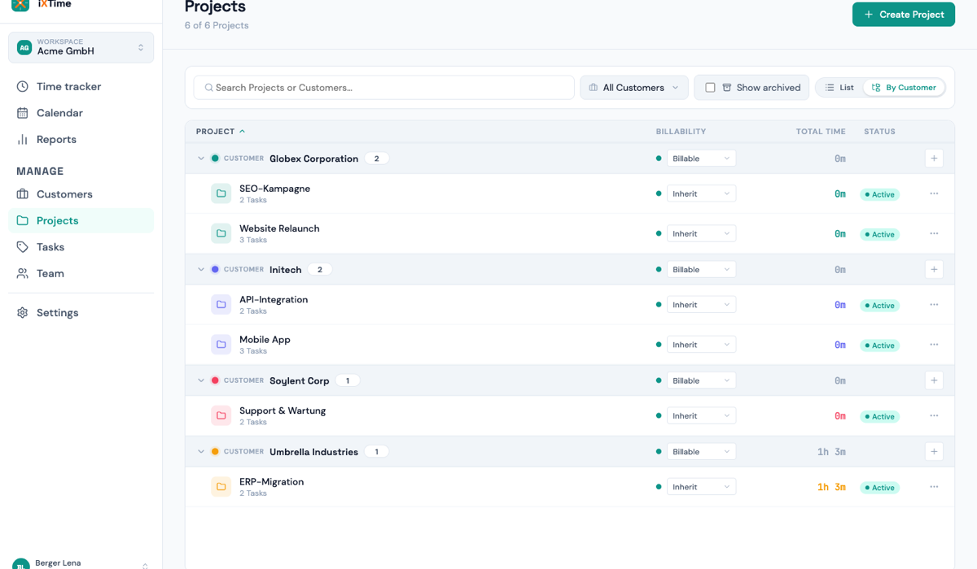Click the Active badge for Mobile App

coord(880,345)
